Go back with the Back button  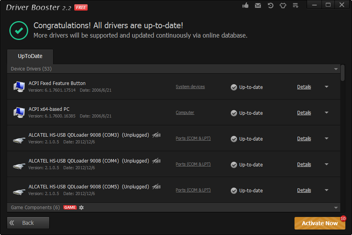[28, 223]
